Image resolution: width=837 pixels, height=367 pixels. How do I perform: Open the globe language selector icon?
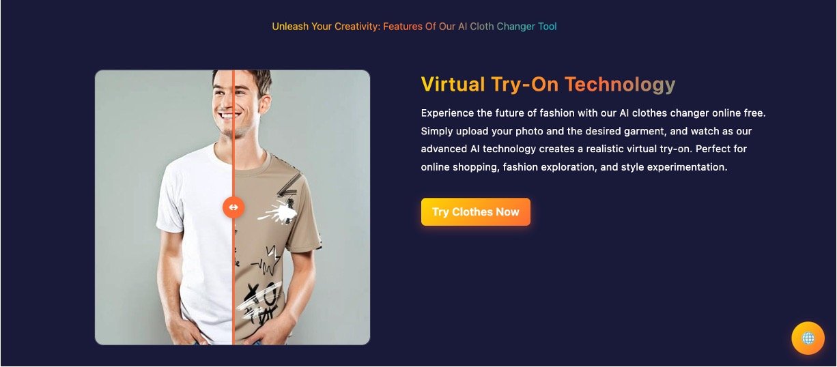808,338
